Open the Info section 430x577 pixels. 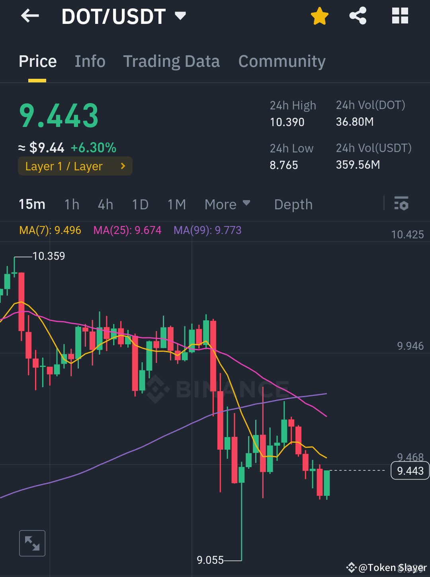pos(90,61)
